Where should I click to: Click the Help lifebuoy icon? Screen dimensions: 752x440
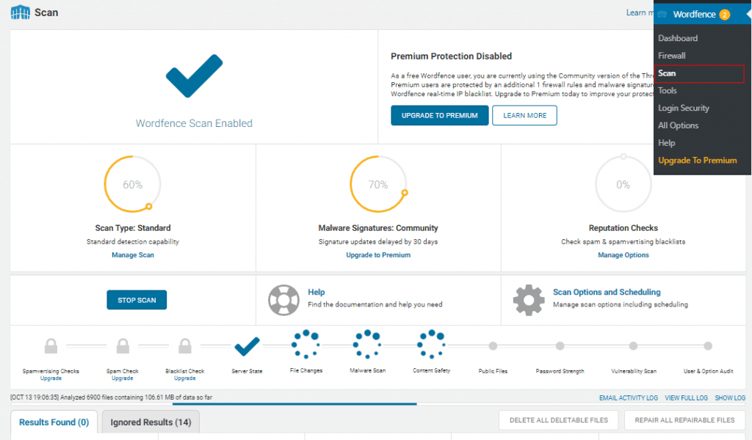click(x=283, y=300)
